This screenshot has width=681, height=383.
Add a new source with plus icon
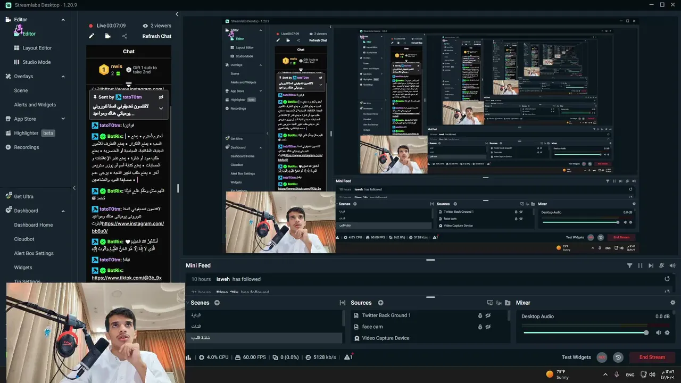380,303
